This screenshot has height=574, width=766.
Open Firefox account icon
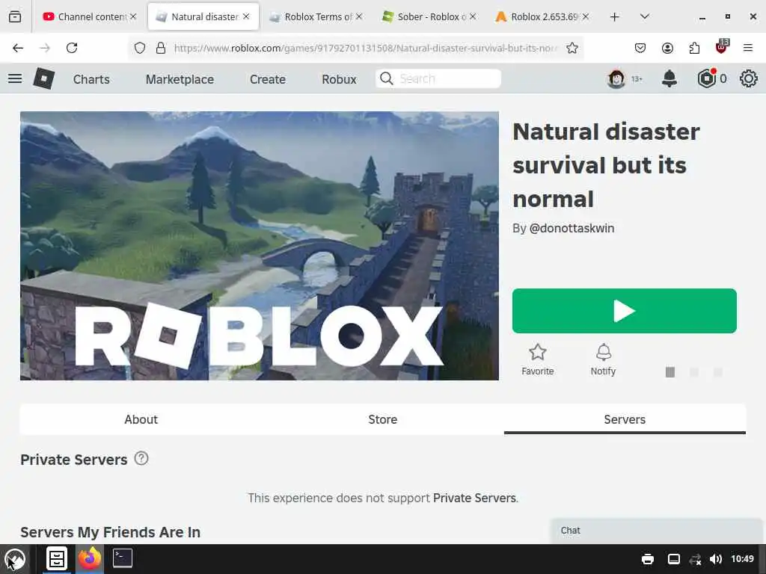[667, 48]
